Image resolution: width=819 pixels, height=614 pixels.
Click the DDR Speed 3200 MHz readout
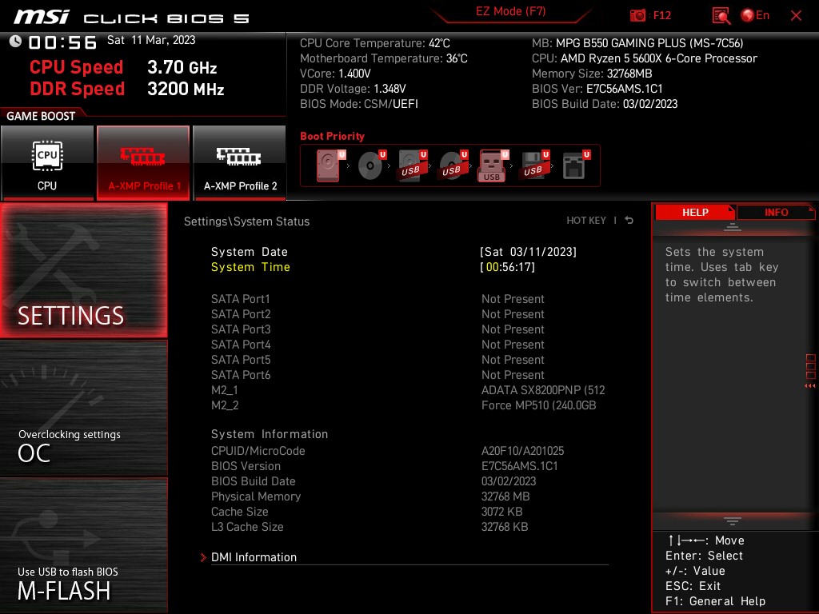tap(127, 88)
